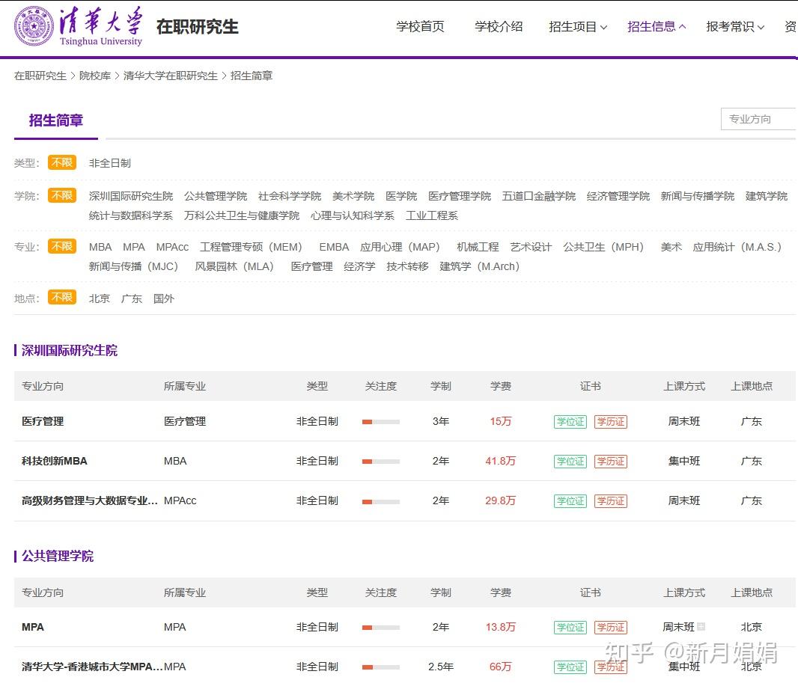Filter by 技术转移 major

pyautogui.click(x=407, y=266)
